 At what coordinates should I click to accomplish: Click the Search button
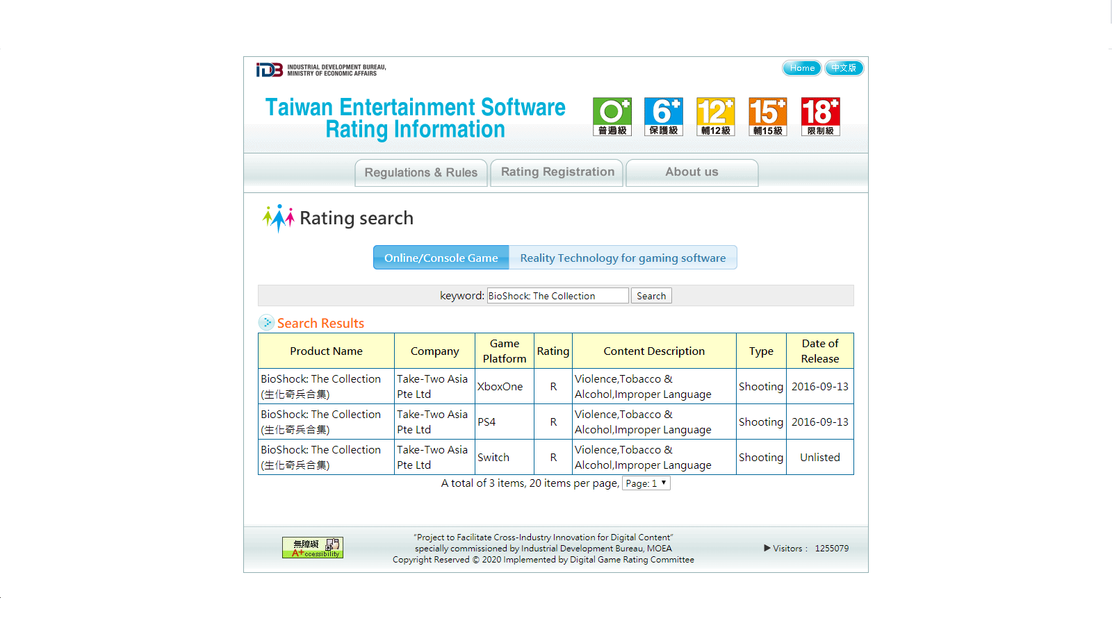tap(651, 296)
